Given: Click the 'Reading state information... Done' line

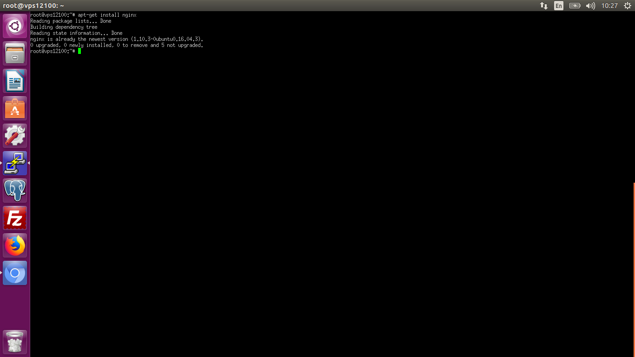Looking at the screenshot, I should [x=76, y=33].
